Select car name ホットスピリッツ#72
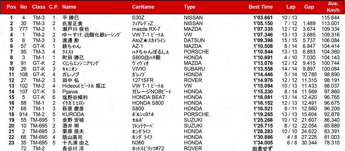 tap(148, 148)
